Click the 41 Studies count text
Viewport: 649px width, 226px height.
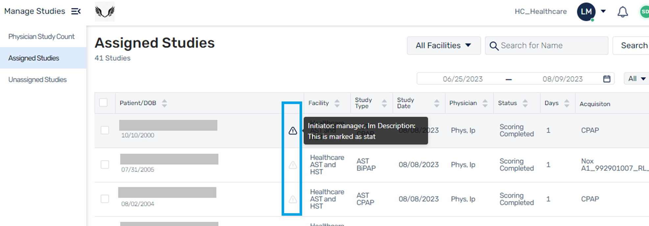click(112, 58)
